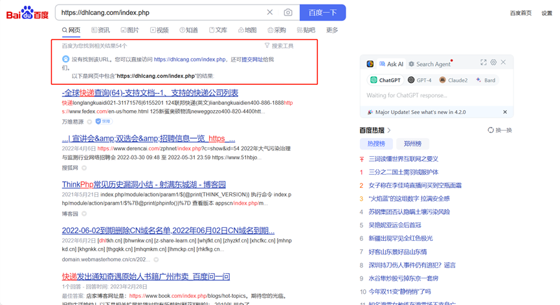
Task: Open pinned topic 三词读懂世界互联网之要义
Action: coord(403,159)
